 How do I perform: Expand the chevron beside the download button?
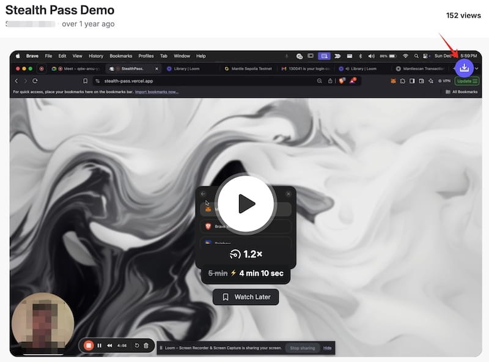477,68
